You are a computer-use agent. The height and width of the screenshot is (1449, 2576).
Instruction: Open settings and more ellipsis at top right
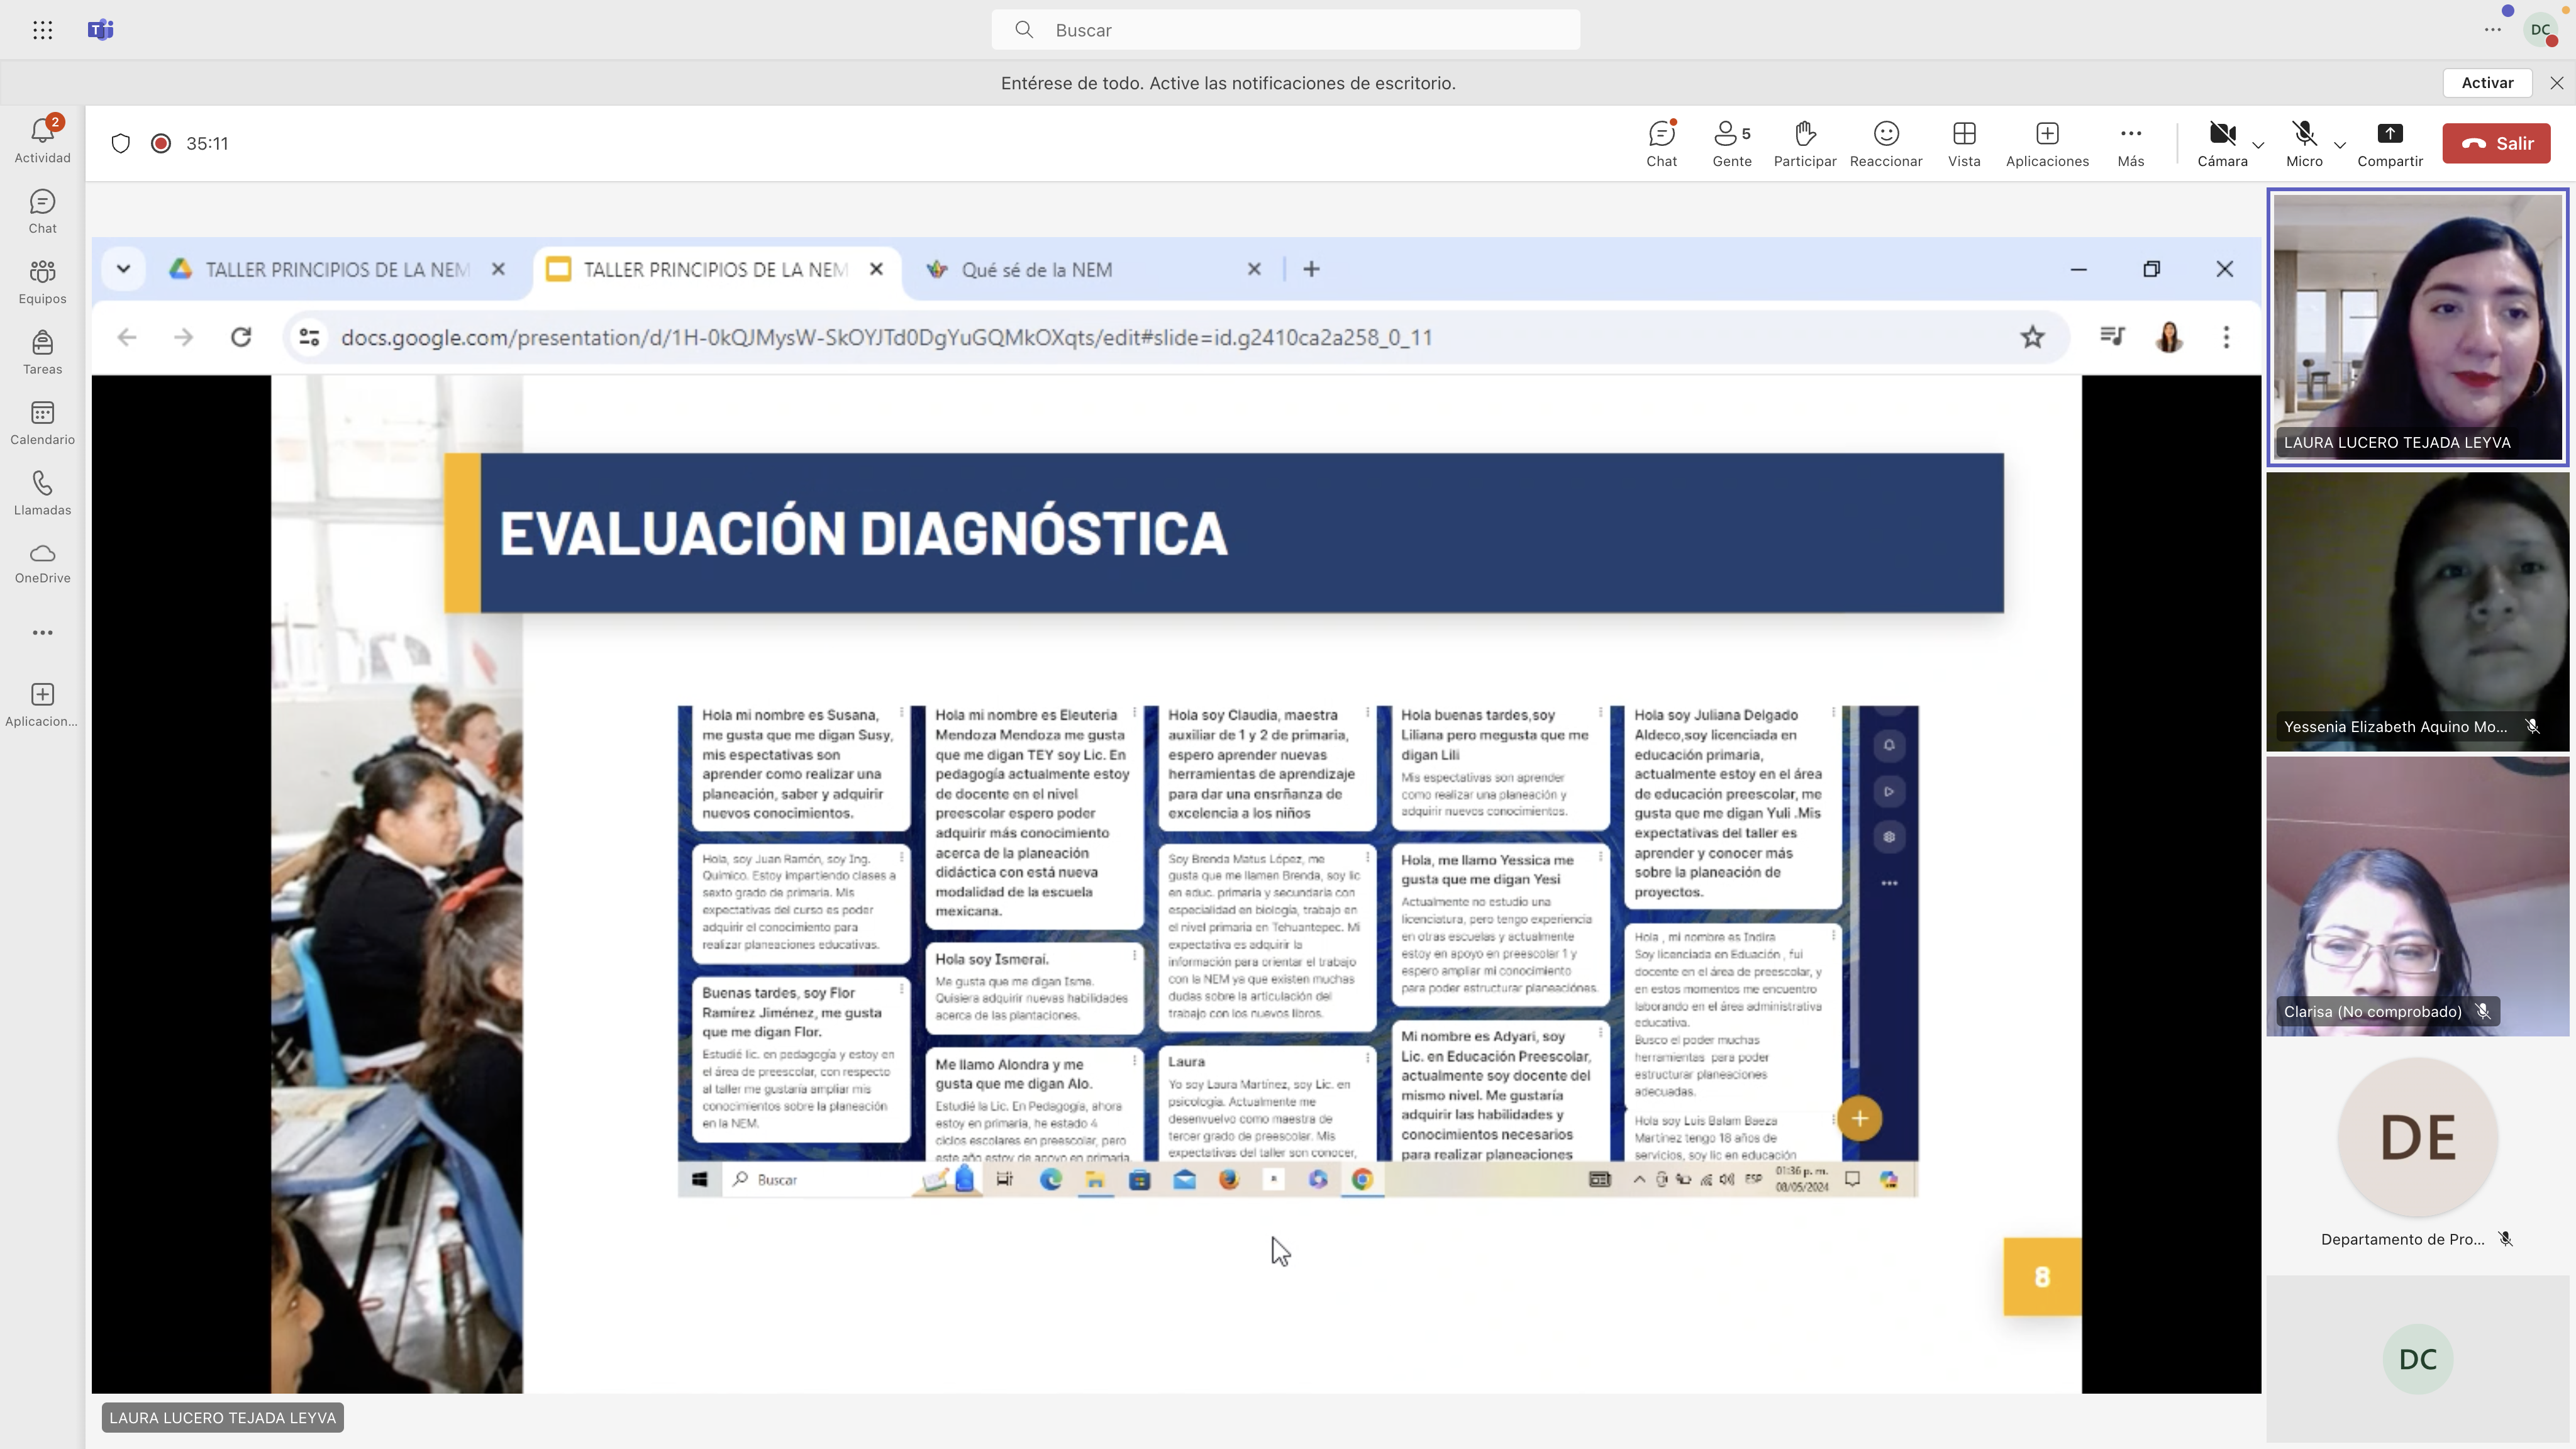pyautogui.click(x=2493, y=30)
